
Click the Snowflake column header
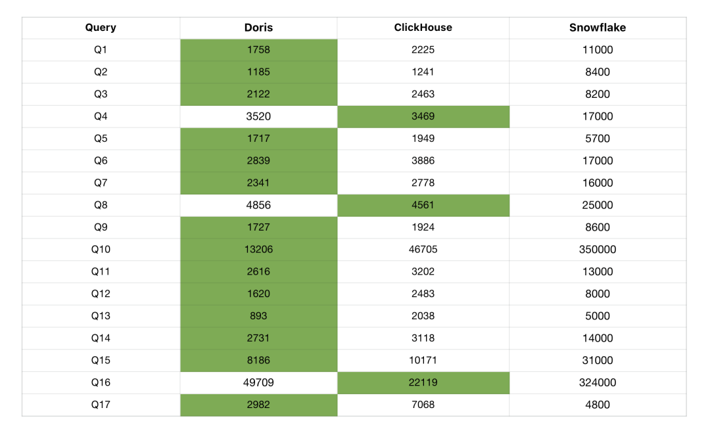coord(597,28)
